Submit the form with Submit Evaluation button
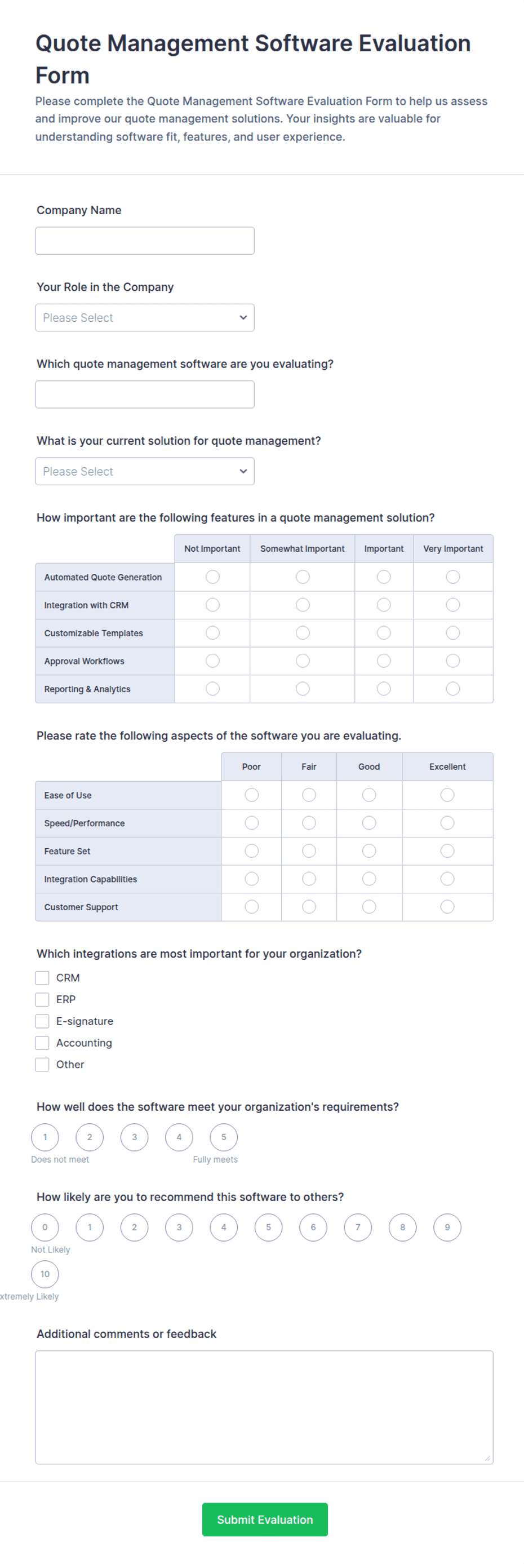524x1564 pixels. click(x=265, y=1519)
